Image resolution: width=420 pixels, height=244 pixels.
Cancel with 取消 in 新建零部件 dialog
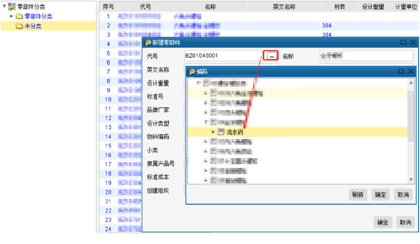coord(405,222)
